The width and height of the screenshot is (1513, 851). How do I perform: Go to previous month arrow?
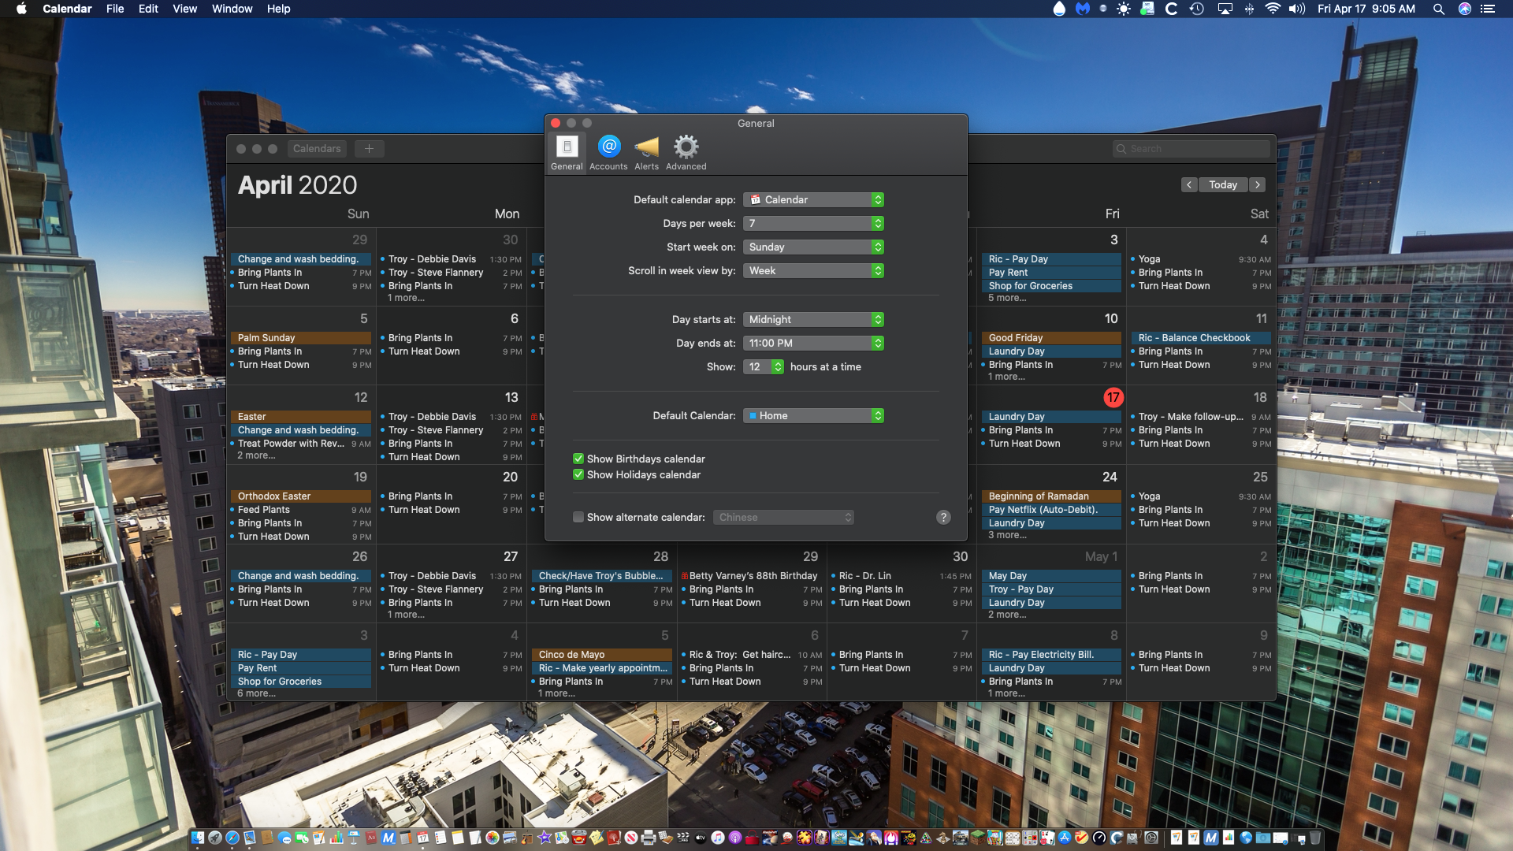[x=1189, y=185]
